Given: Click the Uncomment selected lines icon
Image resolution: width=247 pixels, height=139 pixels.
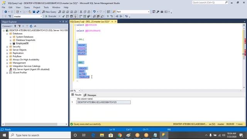Looking at the screenshot, I should [112, 16].
